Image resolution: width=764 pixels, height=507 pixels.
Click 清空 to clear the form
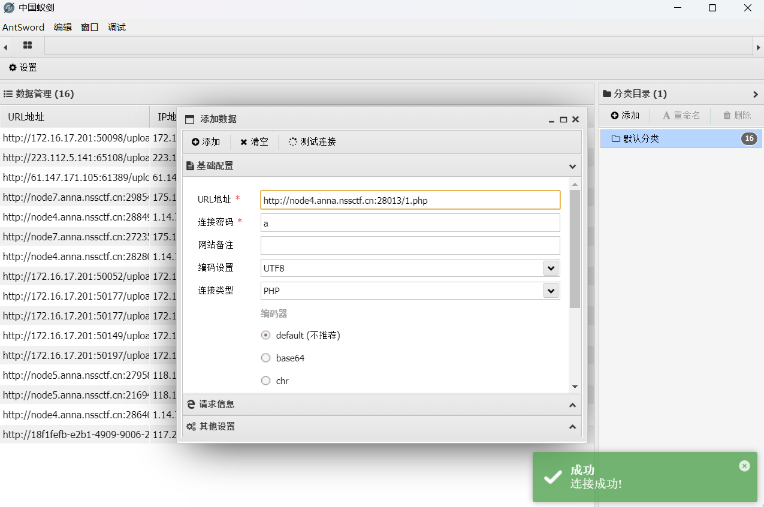click(x=254, y=142)
